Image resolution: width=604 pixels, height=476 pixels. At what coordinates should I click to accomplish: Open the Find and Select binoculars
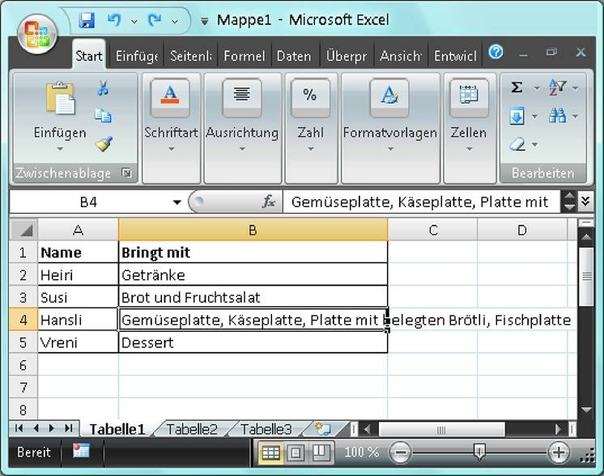point(557,116)
